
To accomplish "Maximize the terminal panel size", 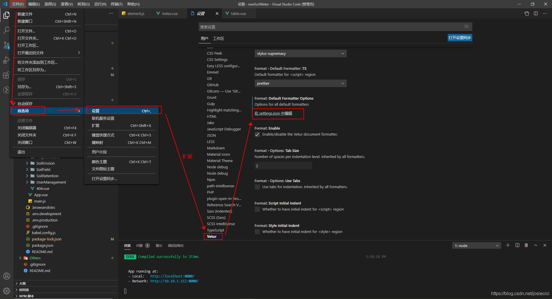I will (x=536, y=245).
